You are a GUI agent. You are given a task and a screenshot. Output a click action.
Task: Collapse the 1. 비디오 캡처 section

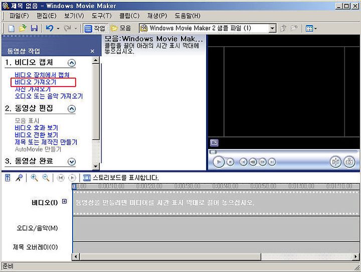point(72,63)
